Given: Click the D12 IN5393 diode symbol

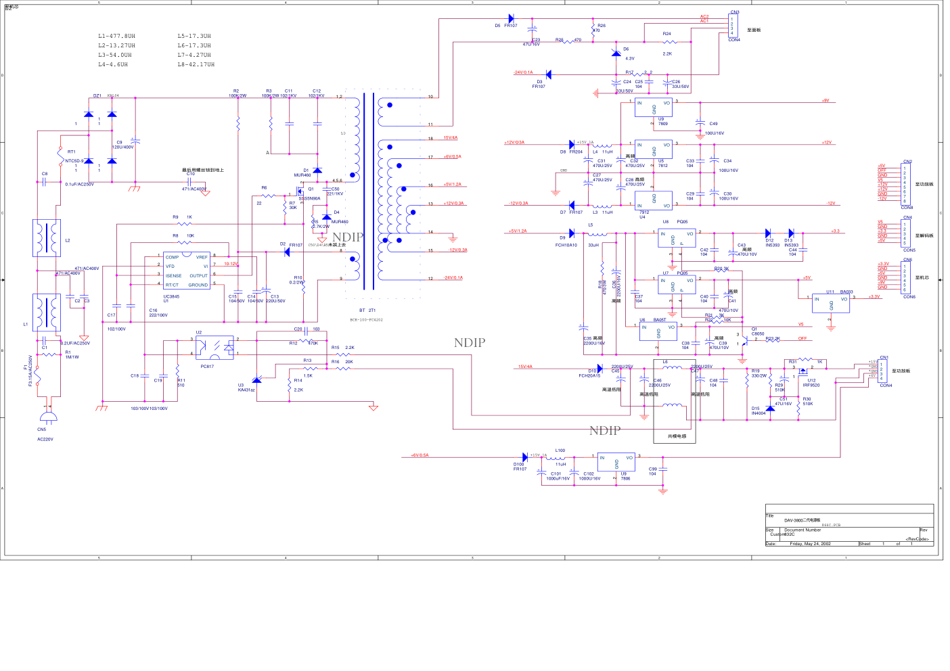Looking at the screenshot, I should (768, 233).
